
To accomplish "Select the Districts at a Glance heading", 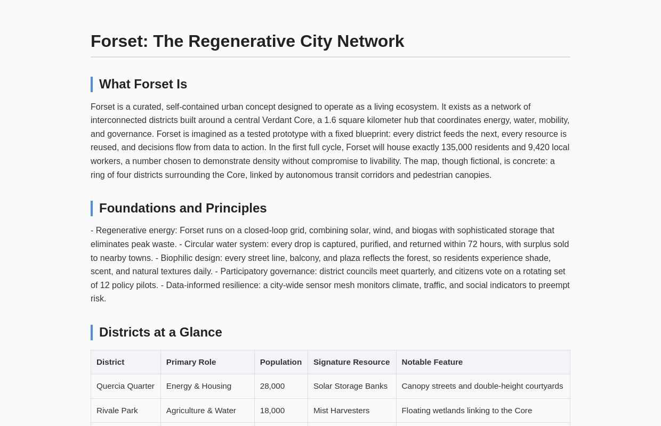I will click(x=160, y=332).
